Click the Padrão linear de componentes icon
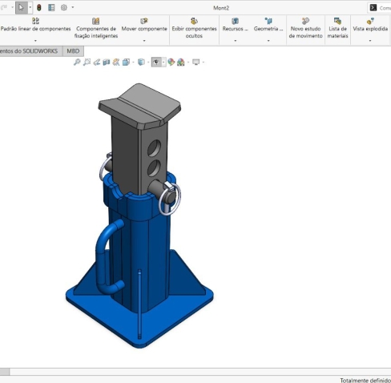Image resolution: width=391 pixels, height=383 pixels. [35, 21]
